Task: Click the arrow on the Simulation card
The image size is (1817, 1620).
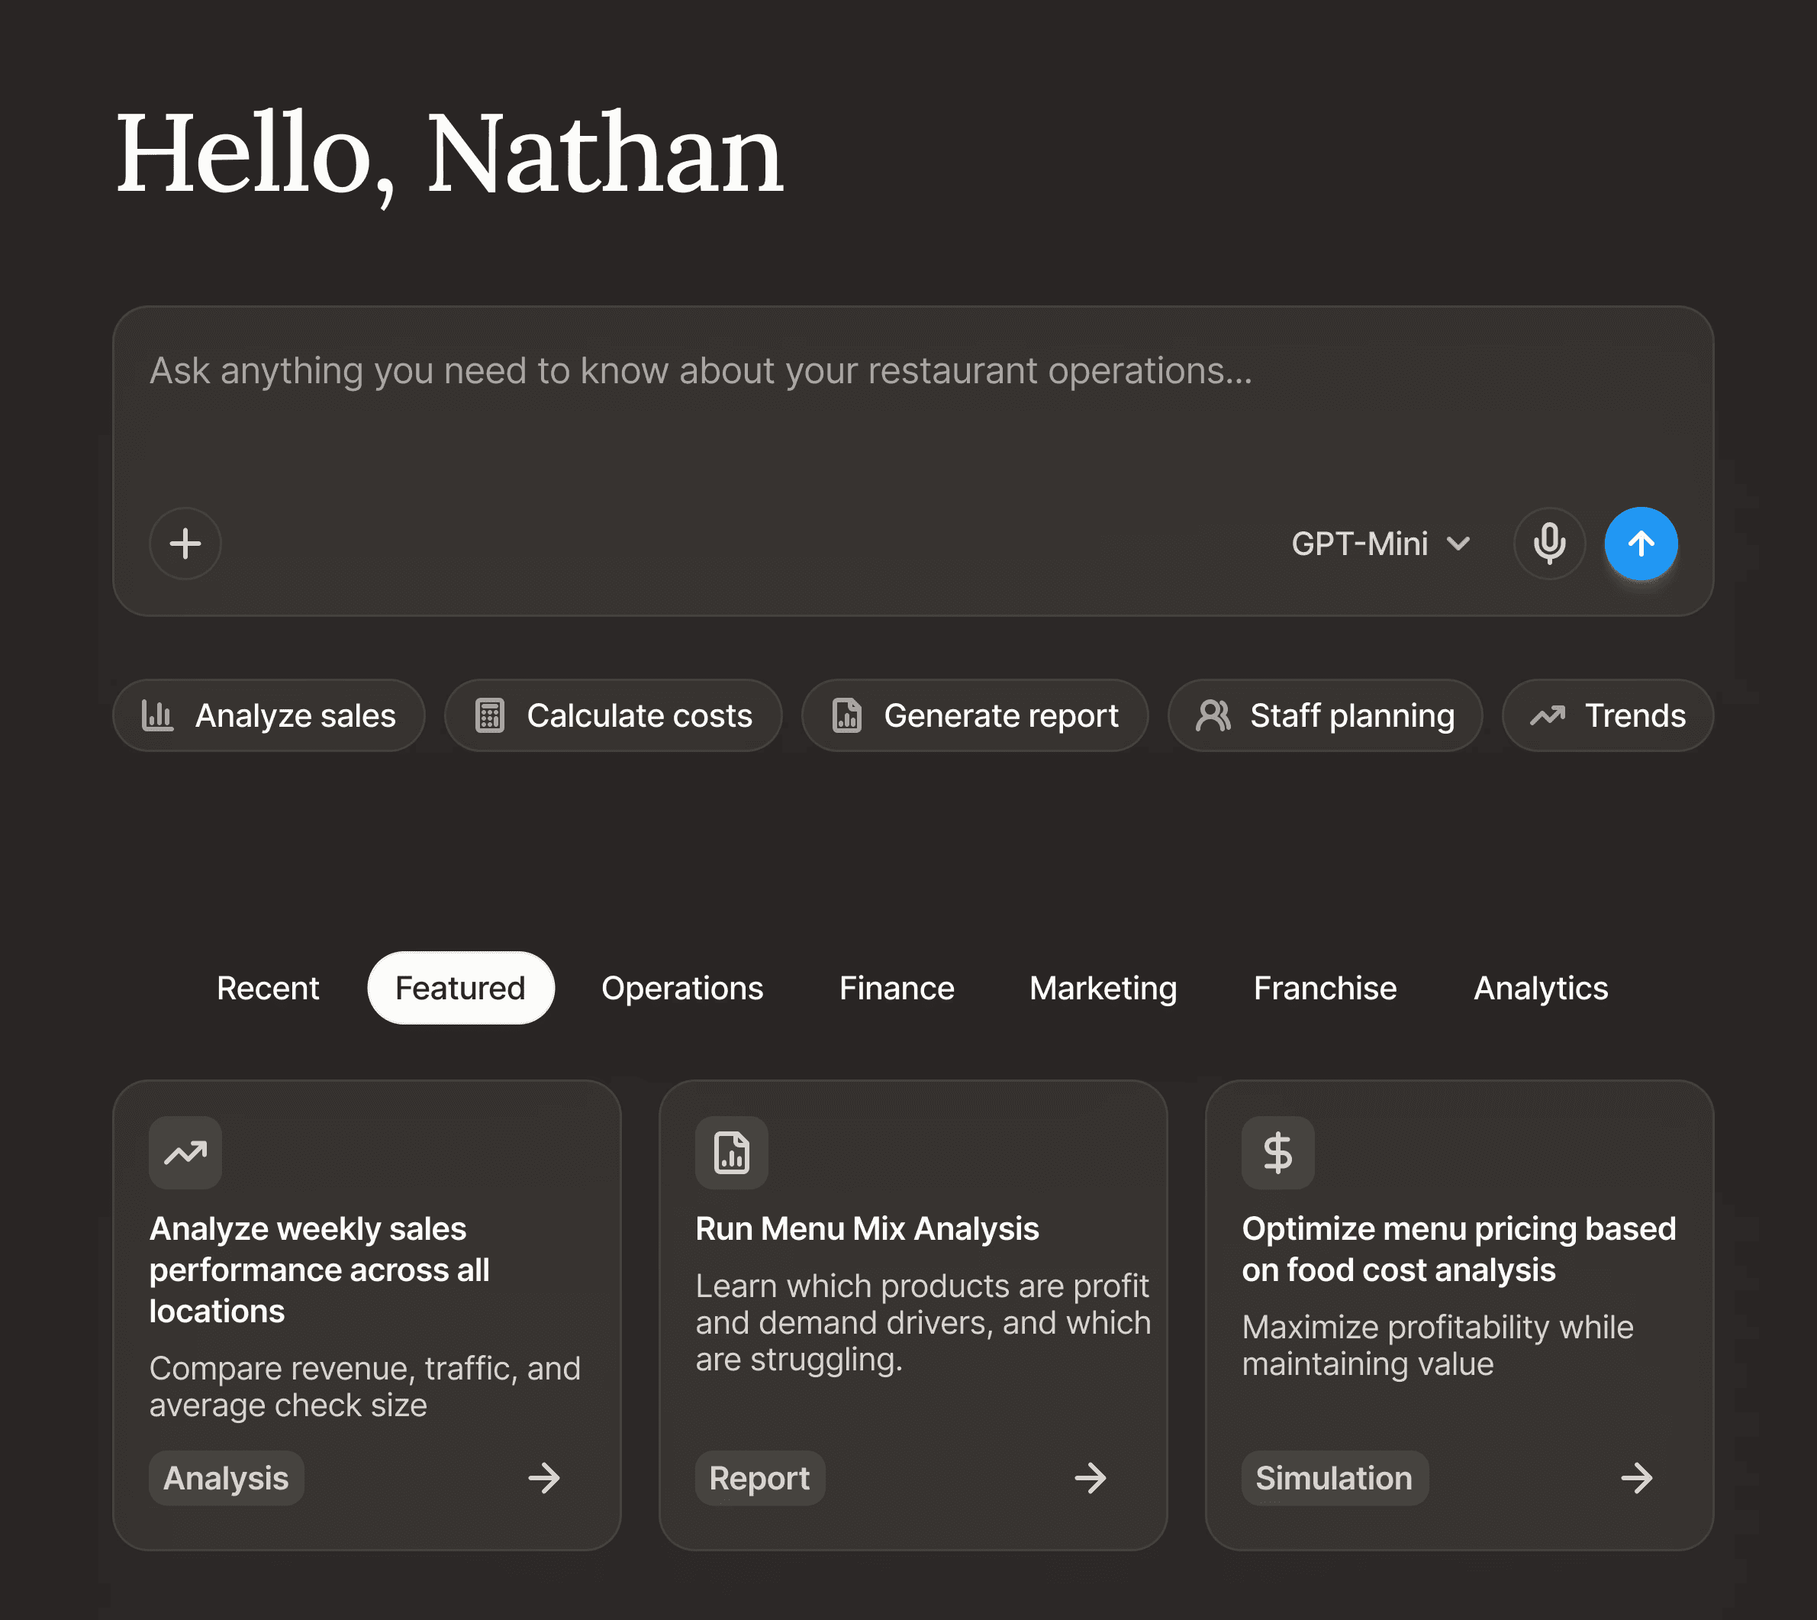Action: (x=1636, y=1479)
